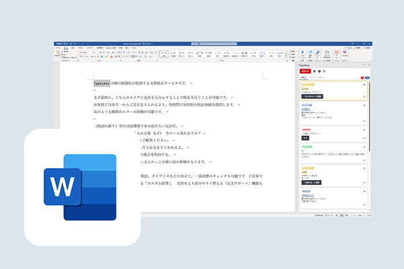The height and width of the screenshot is (269, 404).
Task: Open the Typoless pane options chevron
Action: pos(364,65)
